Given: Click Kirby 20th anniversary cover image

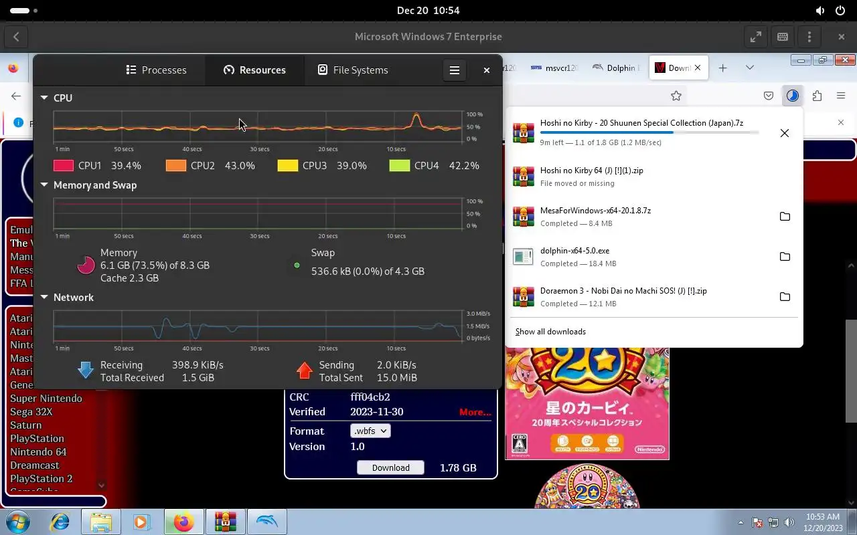Looking at the screenshot, I should [587, 404].
